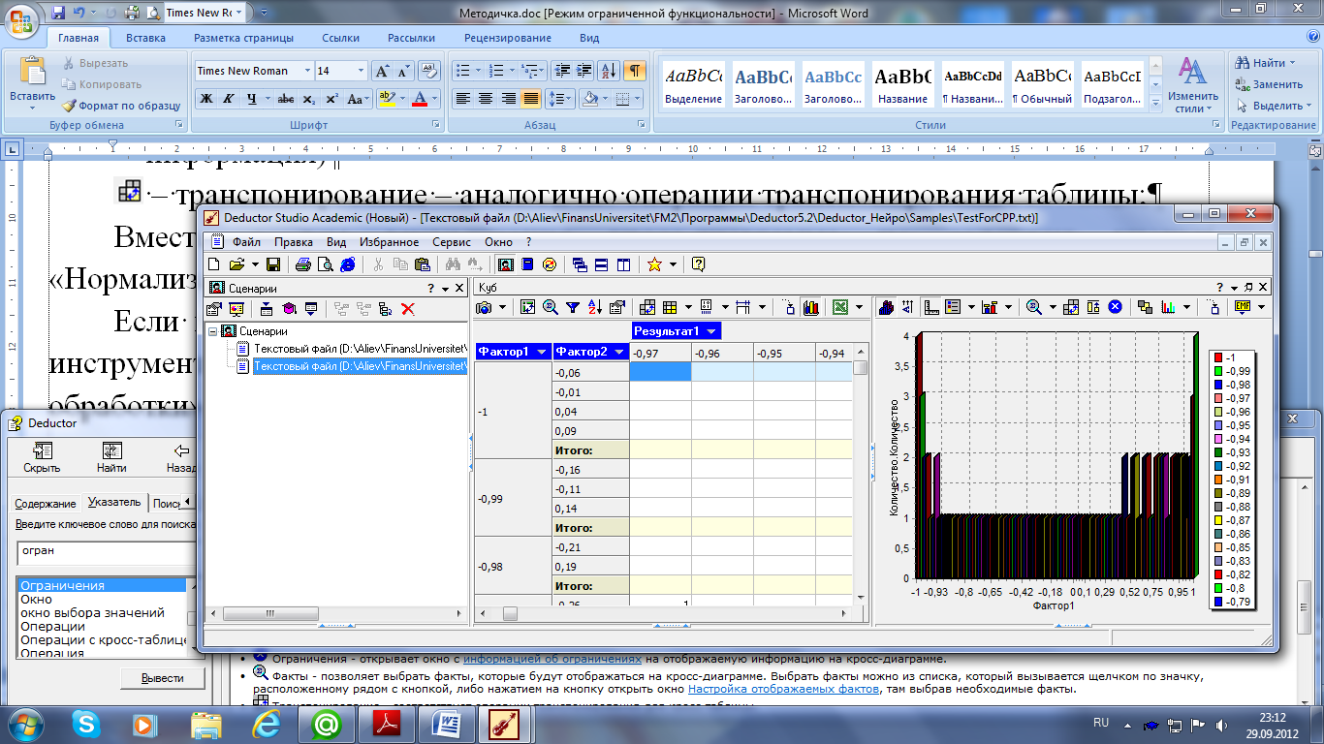Click the Help question icon in Deductor toolbar

point(698,263)
